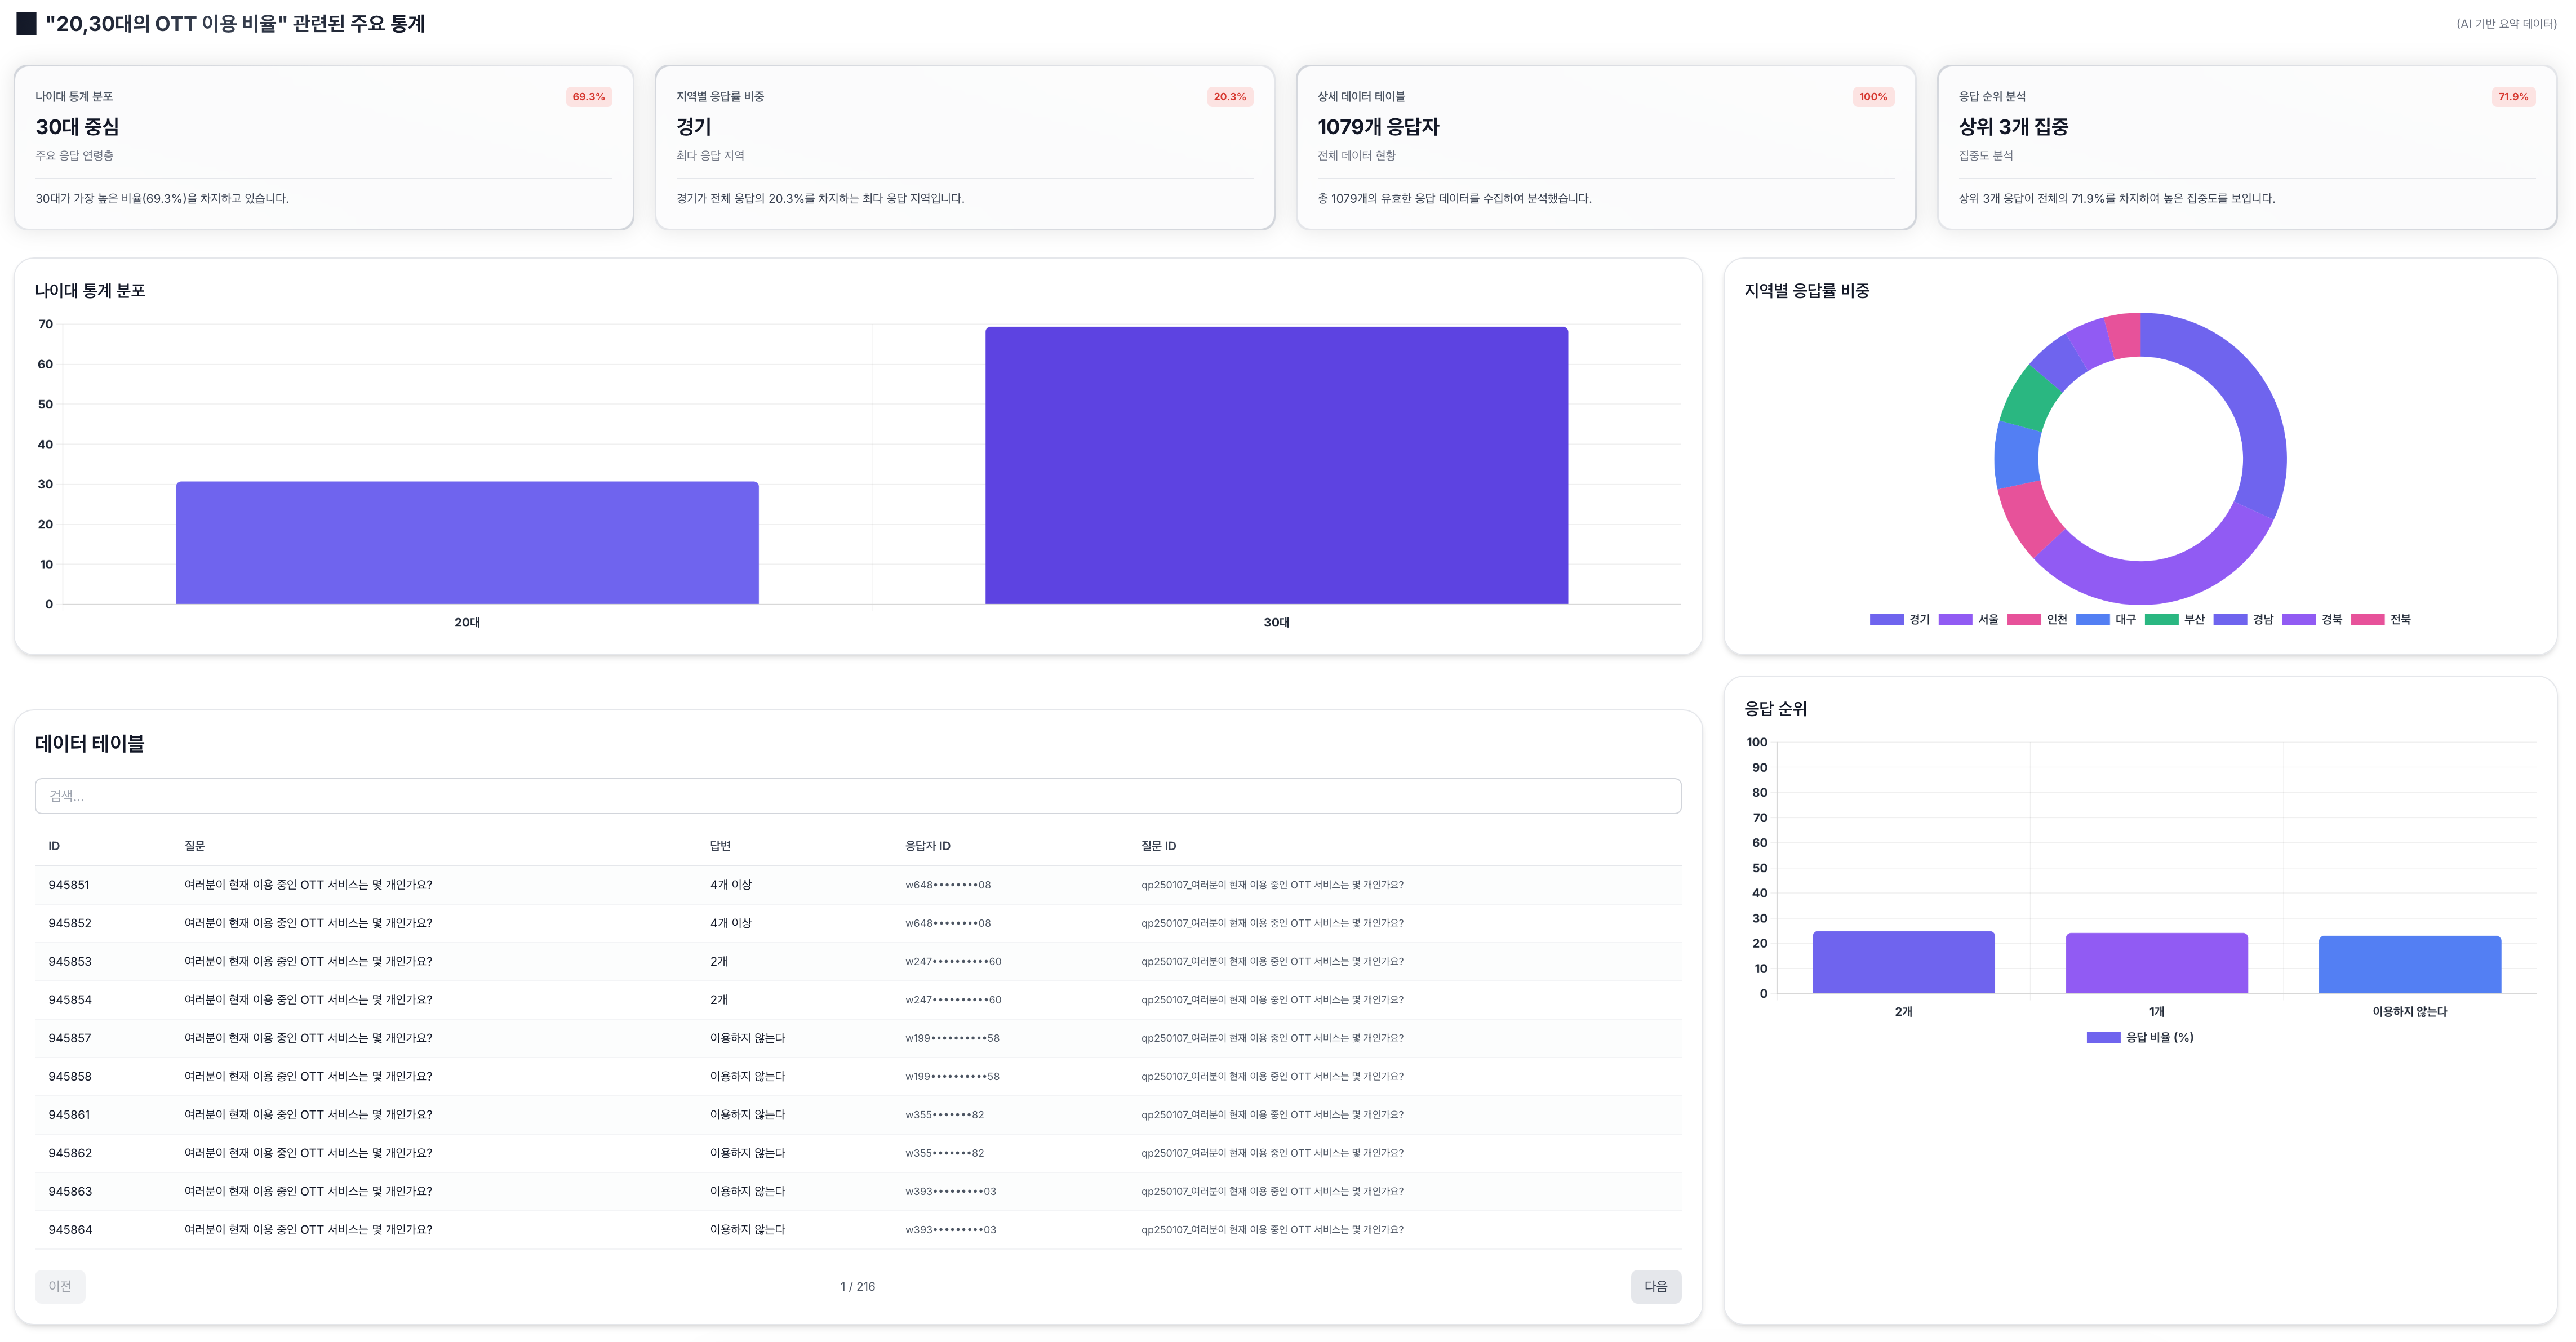Screen dimensions: 2576x1342
Task: Click the 71.9% badge
Action: tap(2513, 97)
